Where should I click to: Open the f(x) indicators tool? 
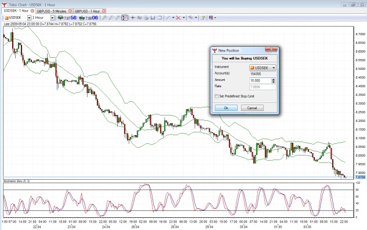click(140, 18)
